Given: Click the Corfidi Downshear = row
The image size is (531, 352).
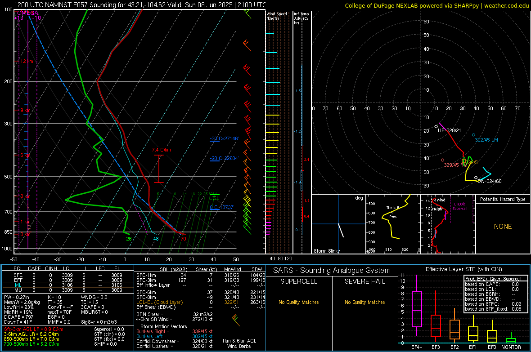Looking at the screenshot, I should [x=175, y=341].
